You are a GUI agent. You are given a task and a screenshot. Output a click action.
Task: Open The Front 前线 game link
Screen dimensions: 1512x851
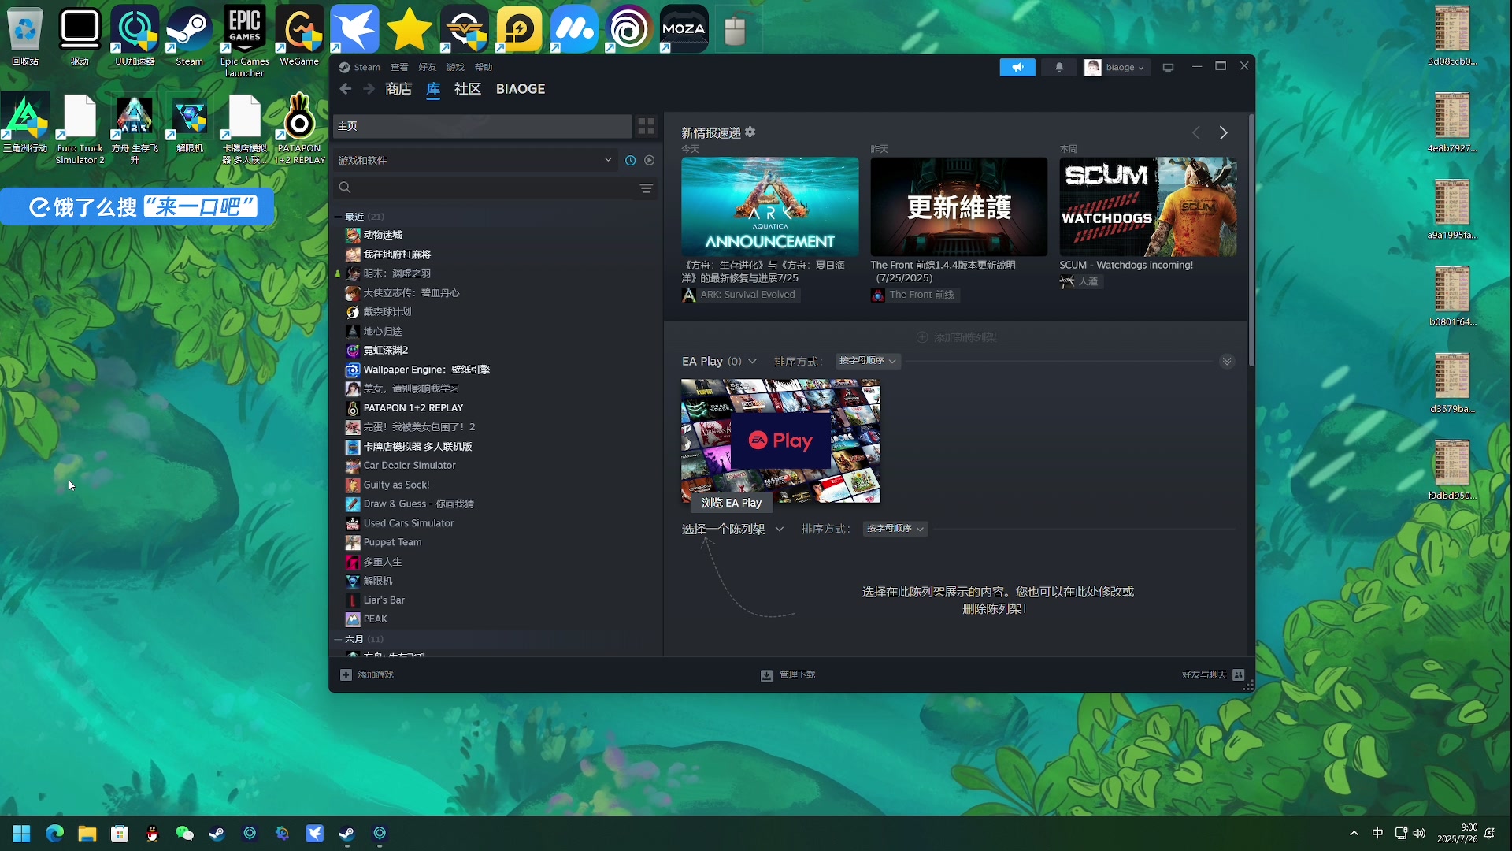point(913,295)
